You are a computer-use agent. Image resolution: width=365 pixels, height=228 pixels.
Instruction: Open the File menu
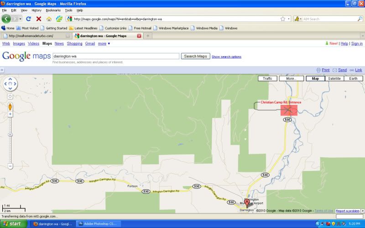click(4, 10)
